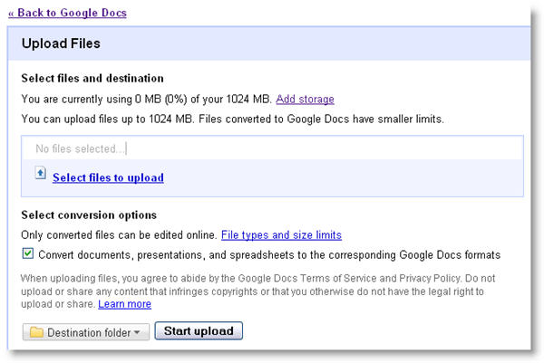Open the Destination folder dropdown
This screenshot has width=544, height=363.
point(86,332)
